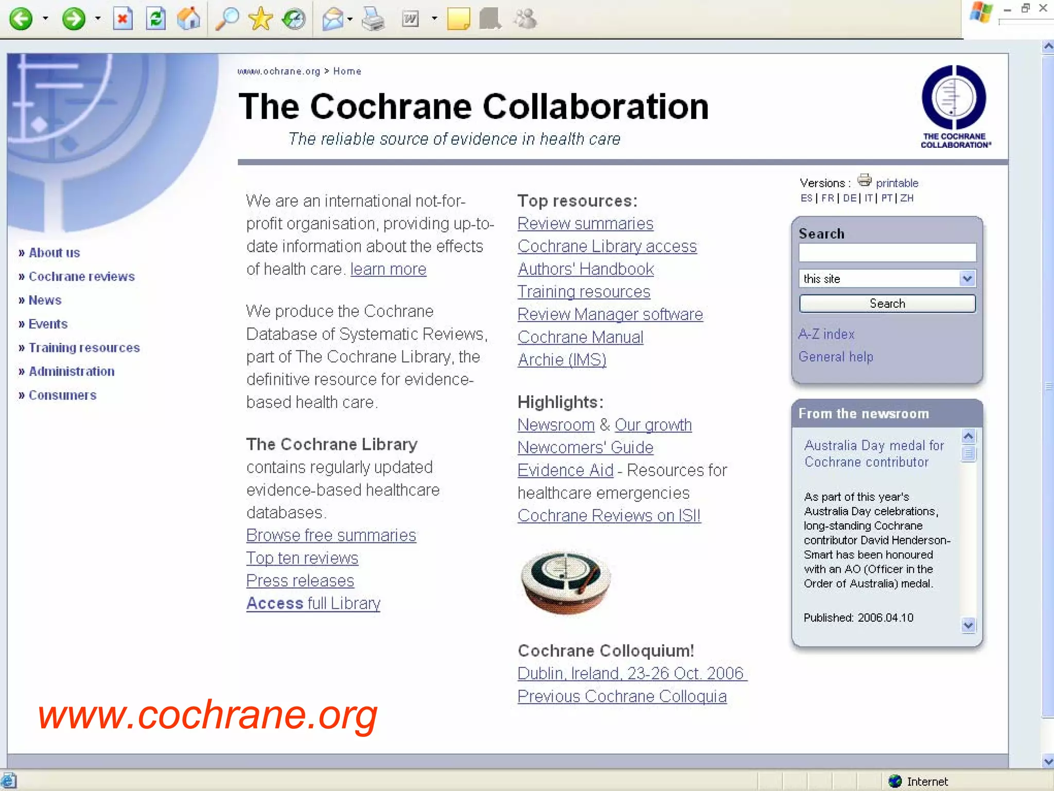Go to the Home page icon

tap(189, 19)
